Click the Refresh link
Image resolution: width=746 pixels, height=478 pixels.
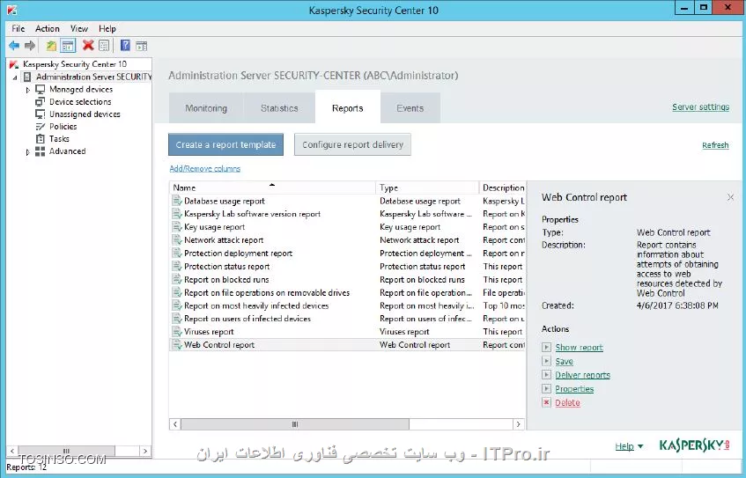click(x=715, y=145)
